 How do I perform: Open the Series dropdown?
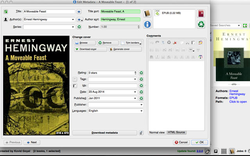point(73,27)
